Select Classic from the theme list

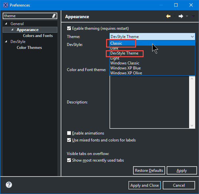click(x=117, y=43)
